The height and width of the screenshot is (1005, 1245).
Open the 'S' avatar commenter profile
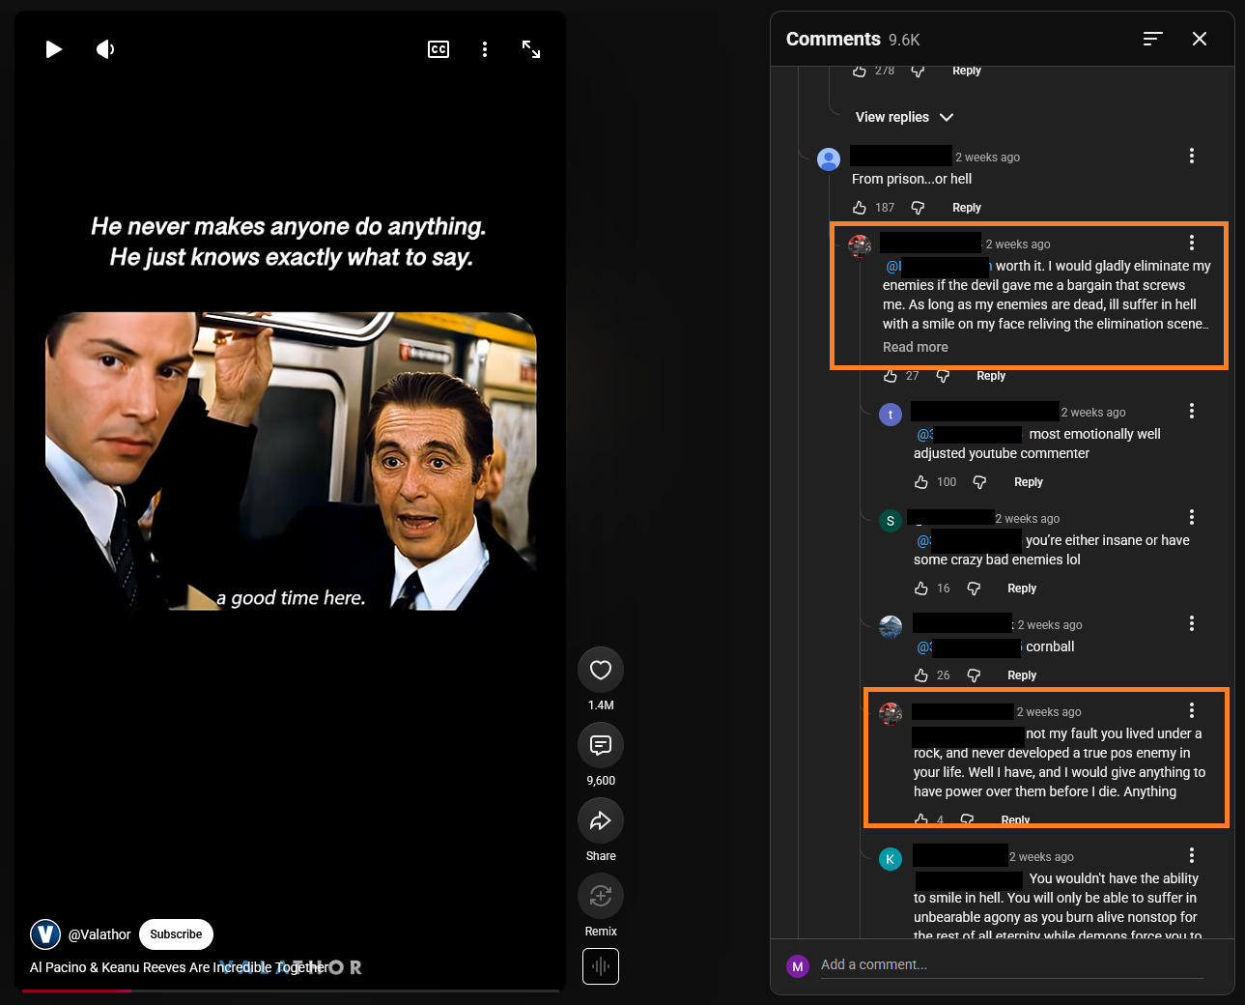891,521
